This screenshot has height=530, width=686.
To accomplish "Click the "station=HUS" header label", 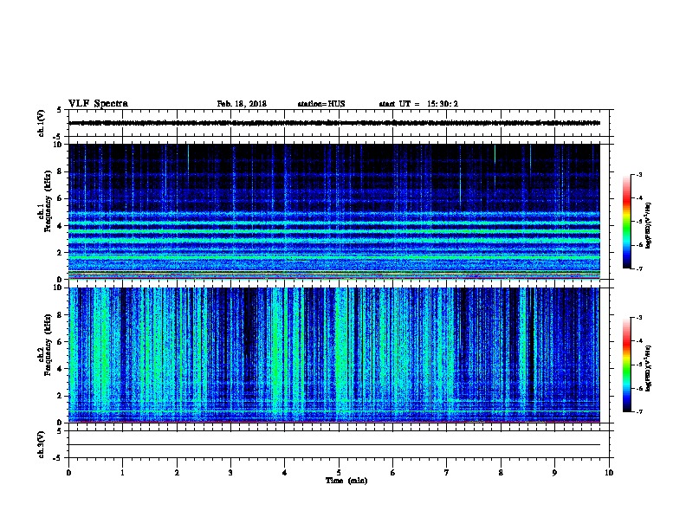I will pos(321,104).
